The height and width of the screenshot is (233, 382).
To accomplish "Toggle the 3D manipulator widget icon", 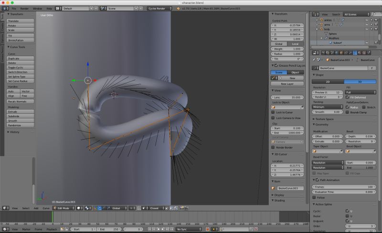I will (95, 208).
